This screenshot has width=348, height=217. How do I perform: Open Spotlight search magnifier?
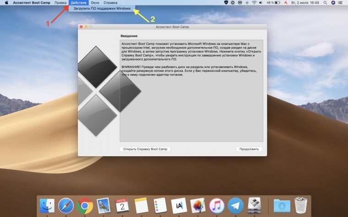click(325, 3)
